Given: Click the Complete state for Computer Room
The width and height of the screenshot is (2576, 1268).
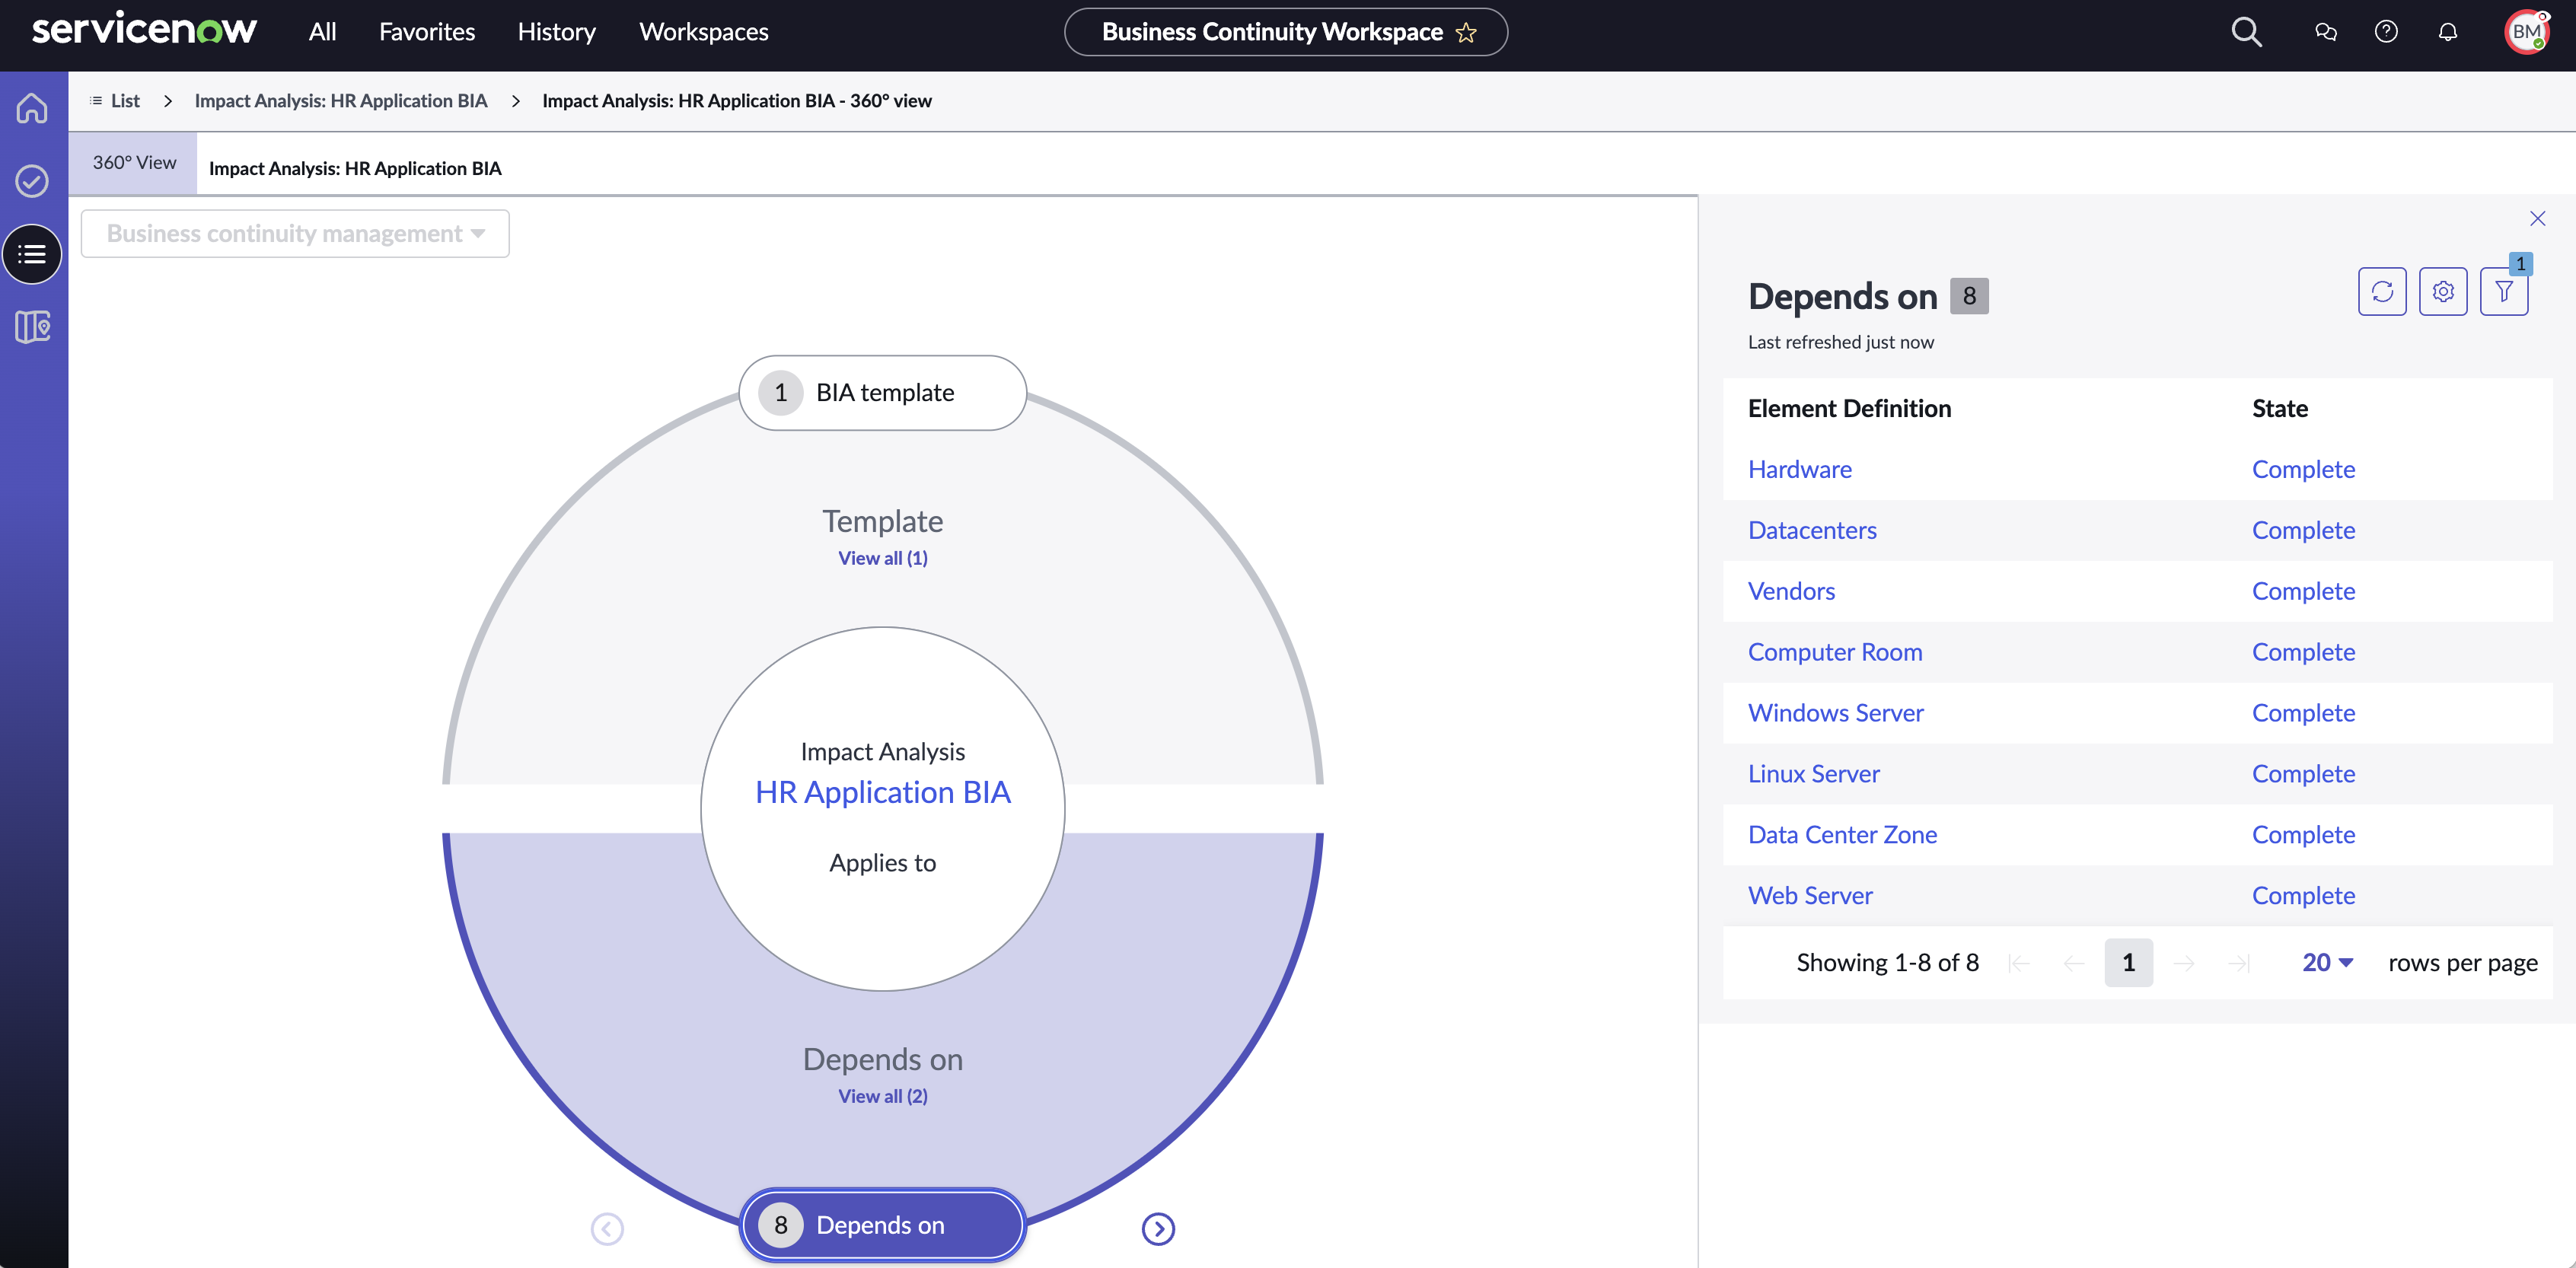Looking at the screenshot, I should [2303, 652].
